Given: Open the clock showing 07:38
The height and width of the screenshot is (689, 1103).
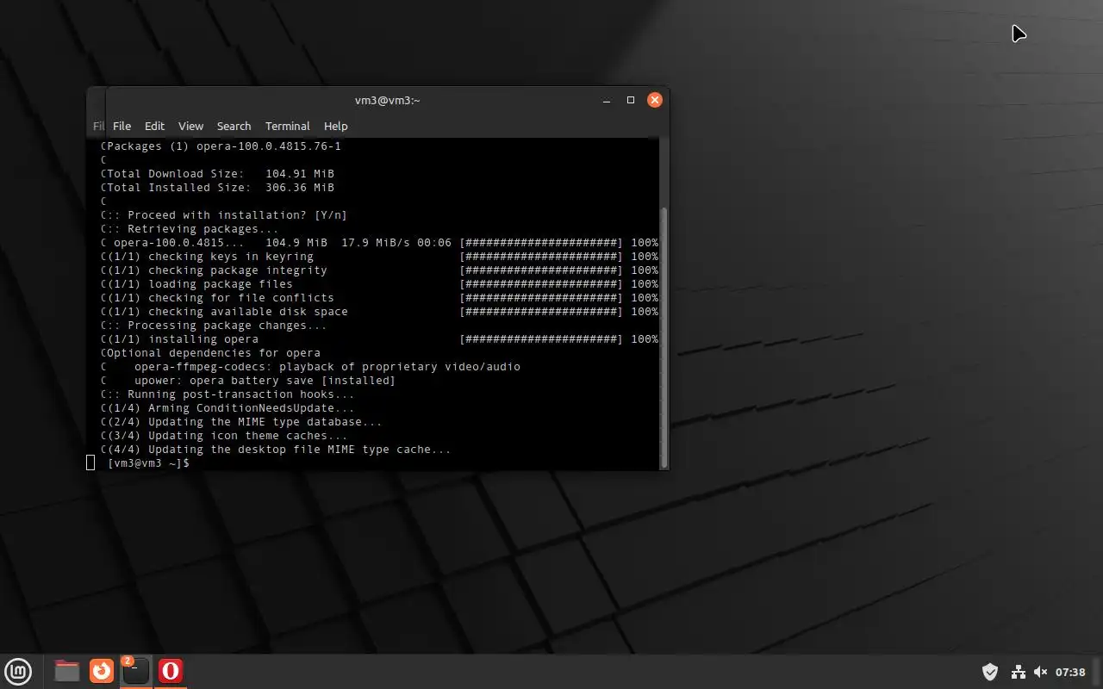Looking at the screenshot, I should pos(1070,672).
